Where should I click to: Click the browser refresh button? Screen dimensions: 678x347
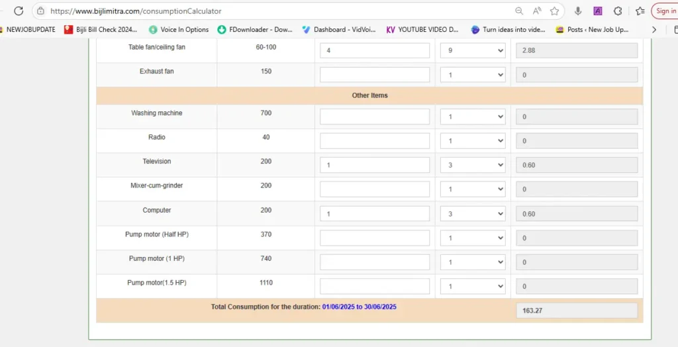19,11
